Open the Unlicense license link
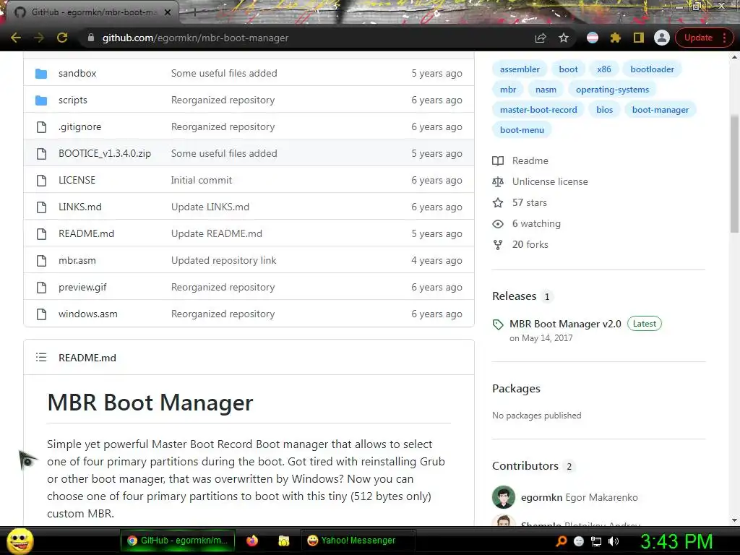Image resolution: width=740 pixels, height=555 pixels. click(550, 181)
